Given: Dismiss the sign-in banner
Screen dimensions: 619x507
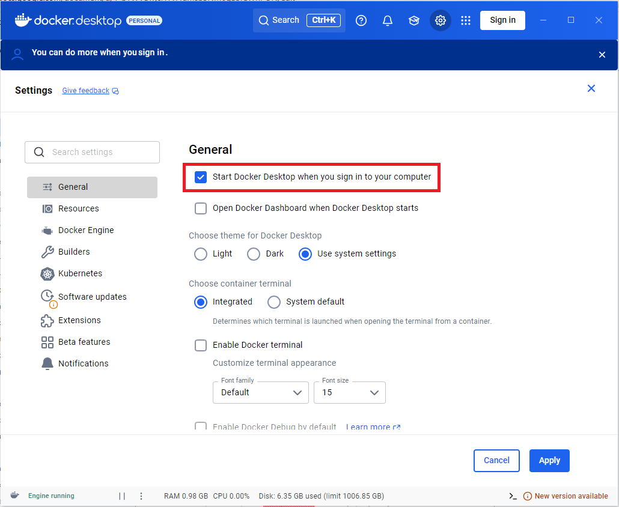Looking at the screenshot, I should [x=602, y=55].
